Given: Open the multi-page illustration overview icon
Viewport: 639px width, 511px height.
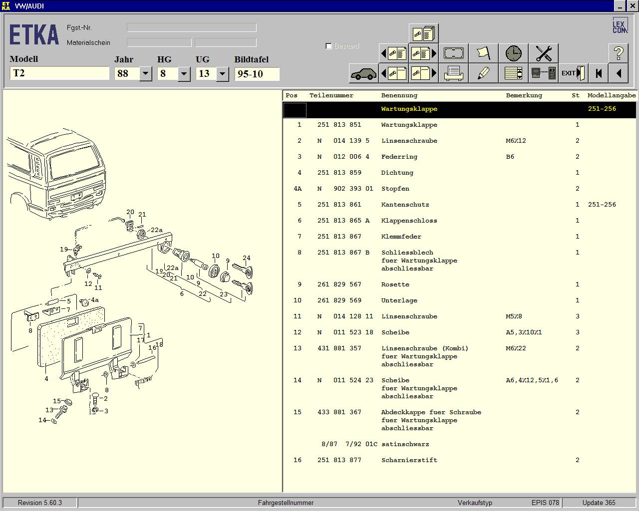Looking at the screenshot, I should pyautogui.click(x=423, y=33).
